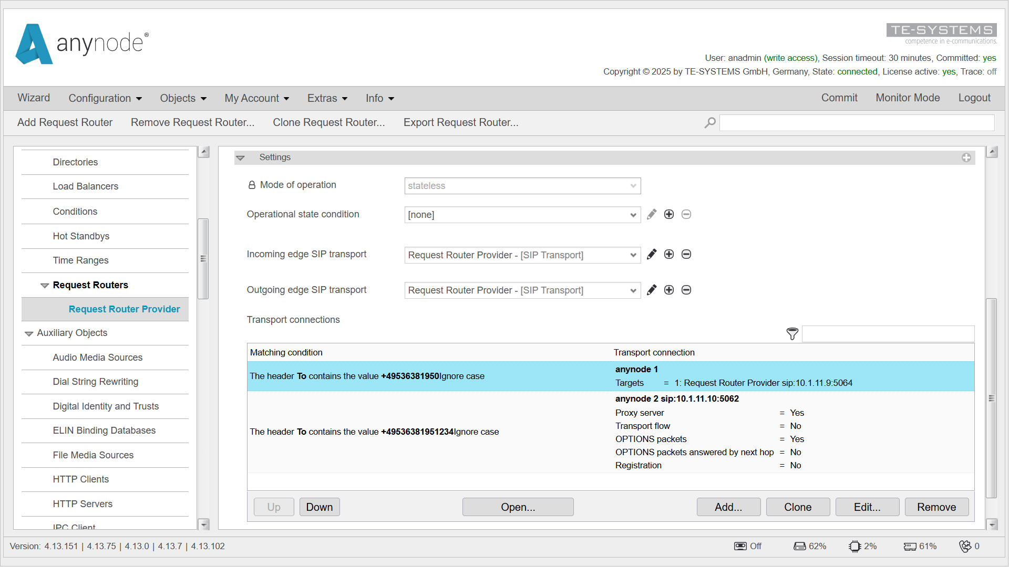The image size is (1009, 567).
Task: Click Commit in the top right
Action: tap(839, 98)
